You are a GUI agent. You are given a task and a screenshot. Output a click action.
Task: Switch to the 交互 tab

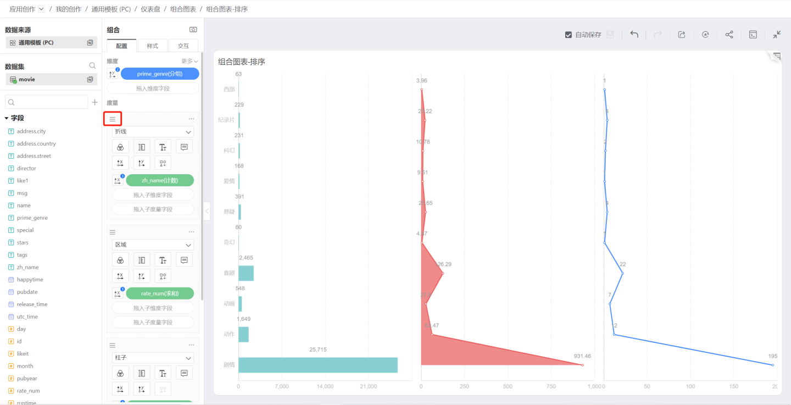[183, 46]
